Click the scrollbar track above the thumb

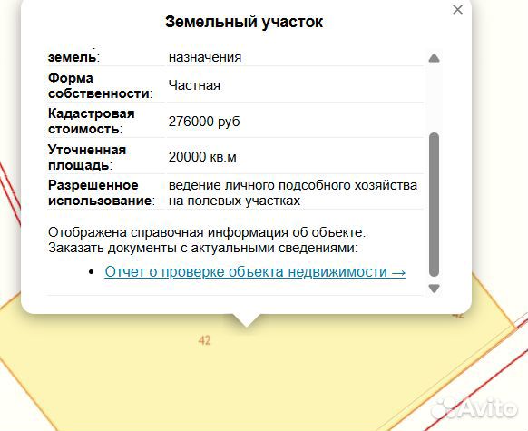pyautogui.click(x=434, y=98)
